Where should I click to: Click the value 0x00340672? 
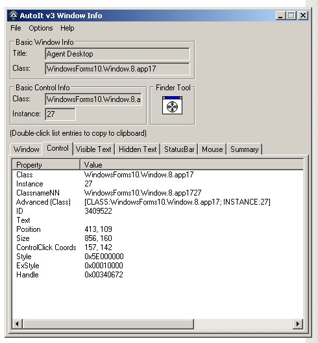pos(104,275)
